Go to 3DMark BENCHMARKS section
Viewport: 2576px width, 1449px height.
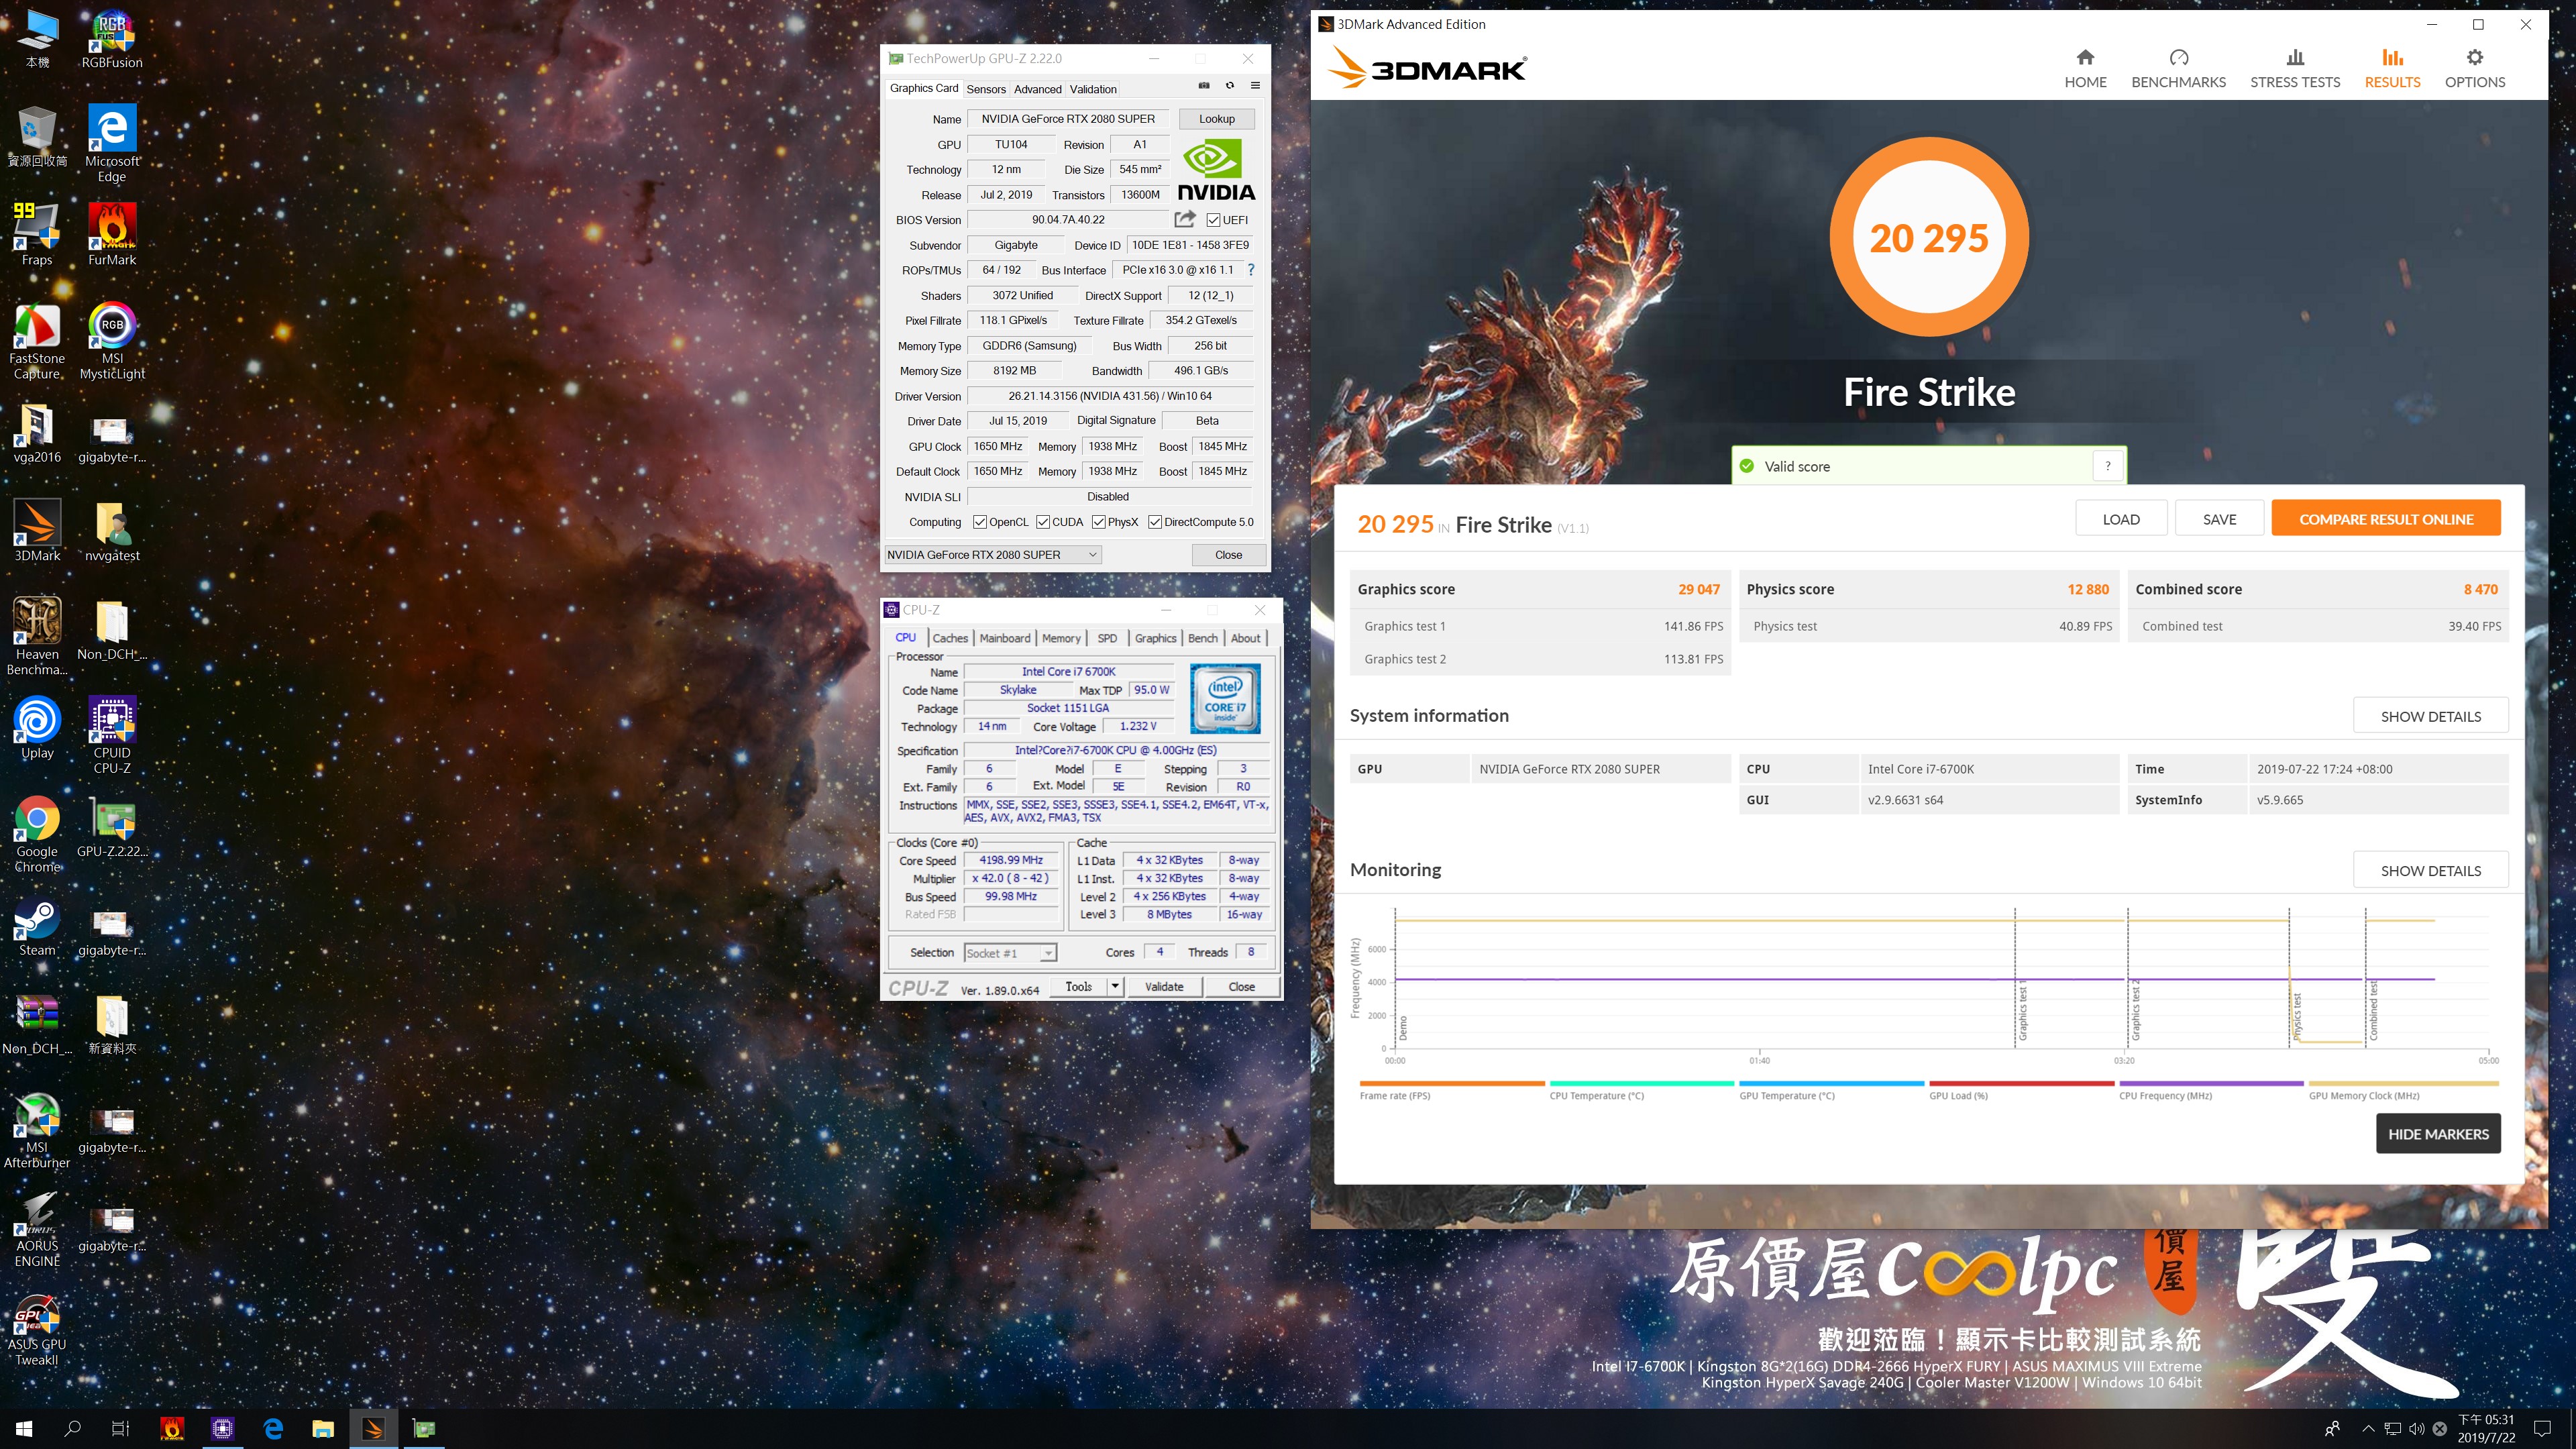2178,69
